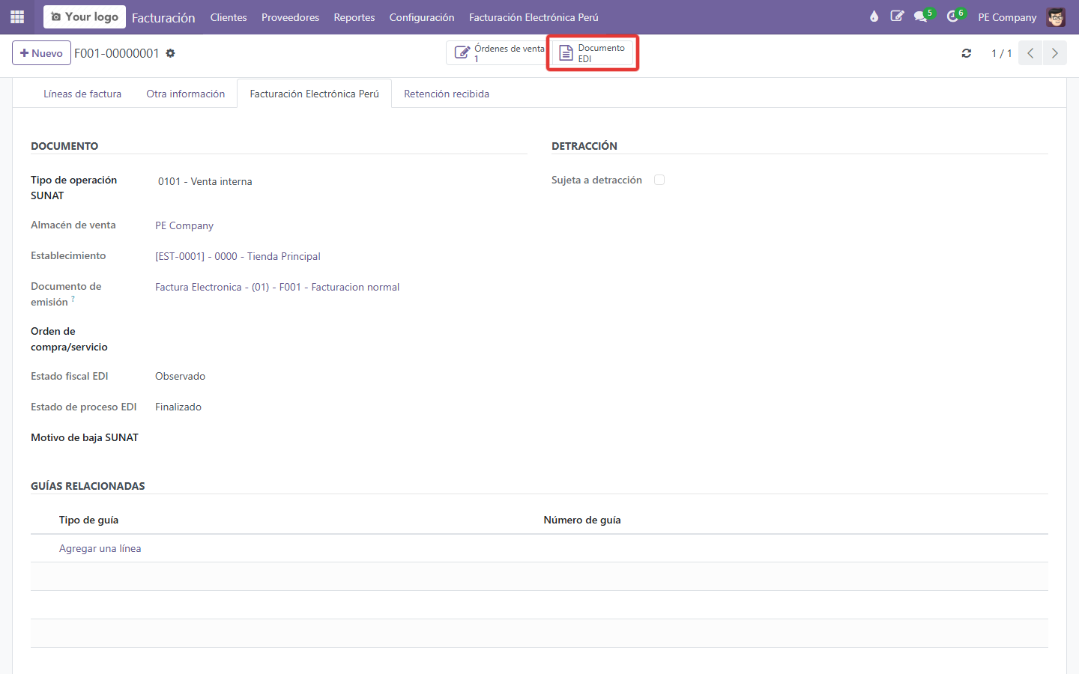Click the refresh icon near the pager
This screenshot has height=674, width=1079.
point(967,53)
